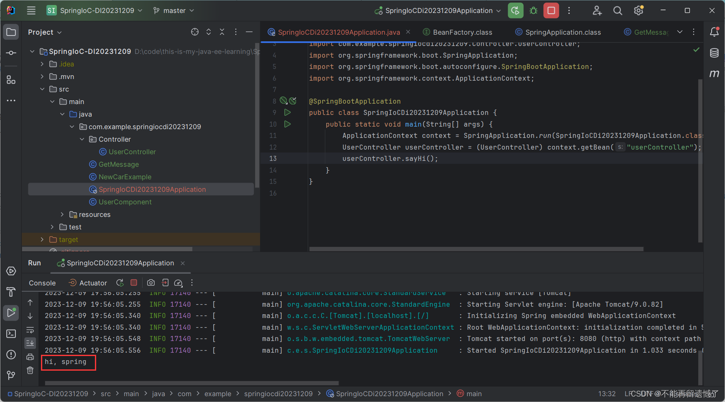This screenshot has width=725, height=402.
Task: Start debugging with the bug icon
Action: tap(534, 10)
